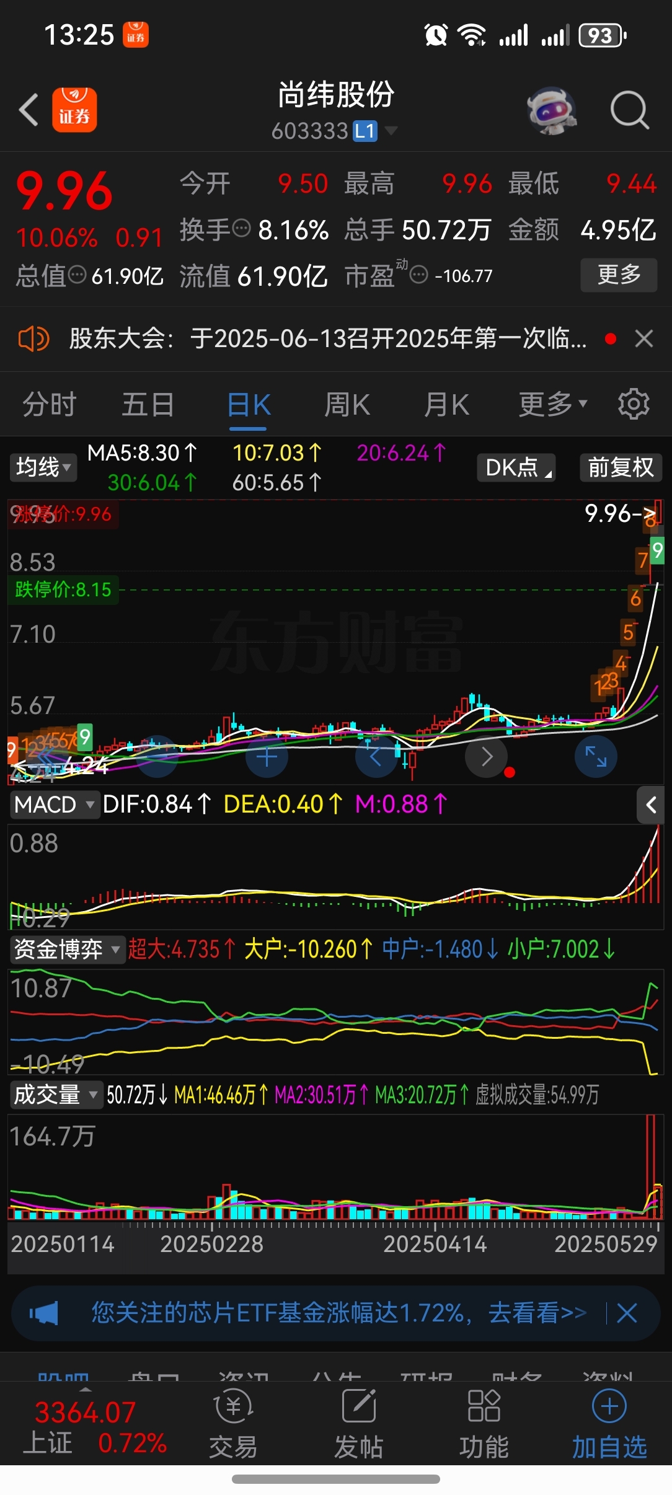
Task: Switch to 五日 tab
Action: pos(148,404)
